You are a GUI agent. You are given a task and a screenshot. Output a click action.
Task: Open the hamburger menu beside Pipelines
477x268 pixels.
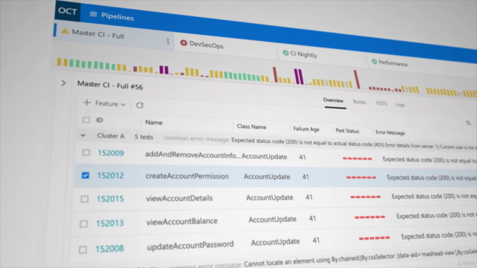(93, 14)
